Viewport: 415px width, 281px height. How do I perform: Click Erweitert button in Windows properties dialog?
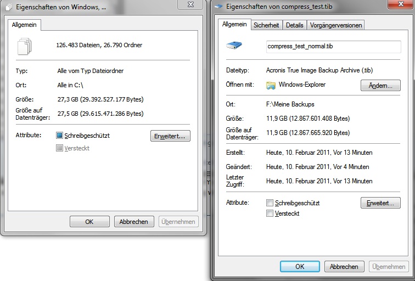coord(170,136)
